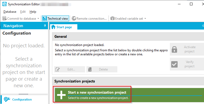The height and width of the screenshot is (104, 204).
Task: Click the wrench gear Configuration icon
Action: (x=7, y=99)
